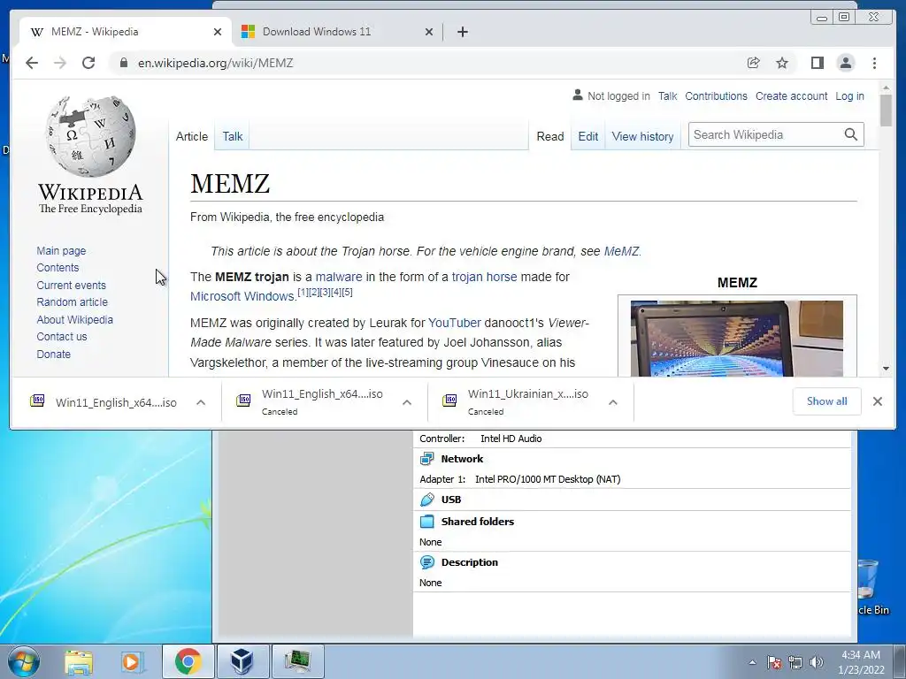Bookmark this page with the star icon
The height and width of the screenshot is (679, 906).
point(782,63)
